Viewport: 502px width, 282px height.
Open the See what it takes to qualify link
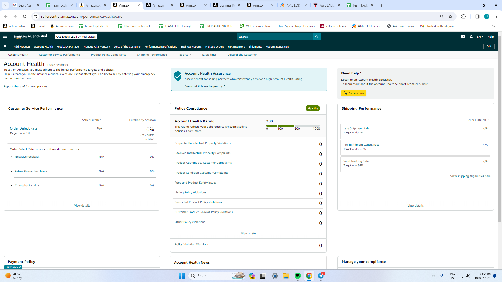(x=205, y=86)
